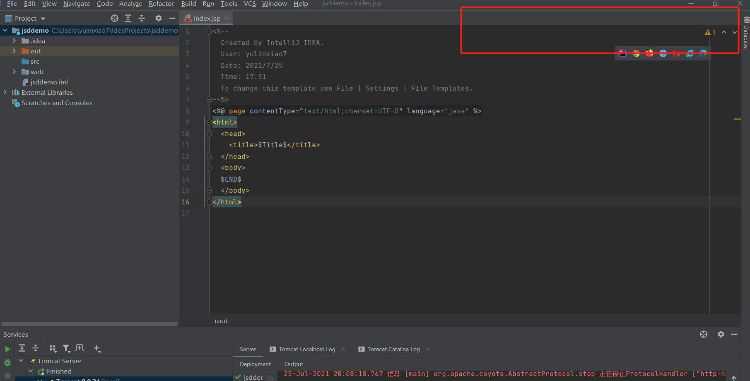Switch to Server tab

point(248,349)
